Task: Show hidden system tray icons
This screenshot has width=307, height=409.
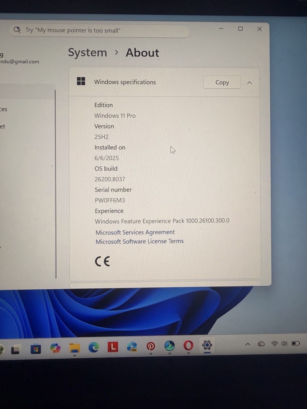Action: (x=248, y=344)
